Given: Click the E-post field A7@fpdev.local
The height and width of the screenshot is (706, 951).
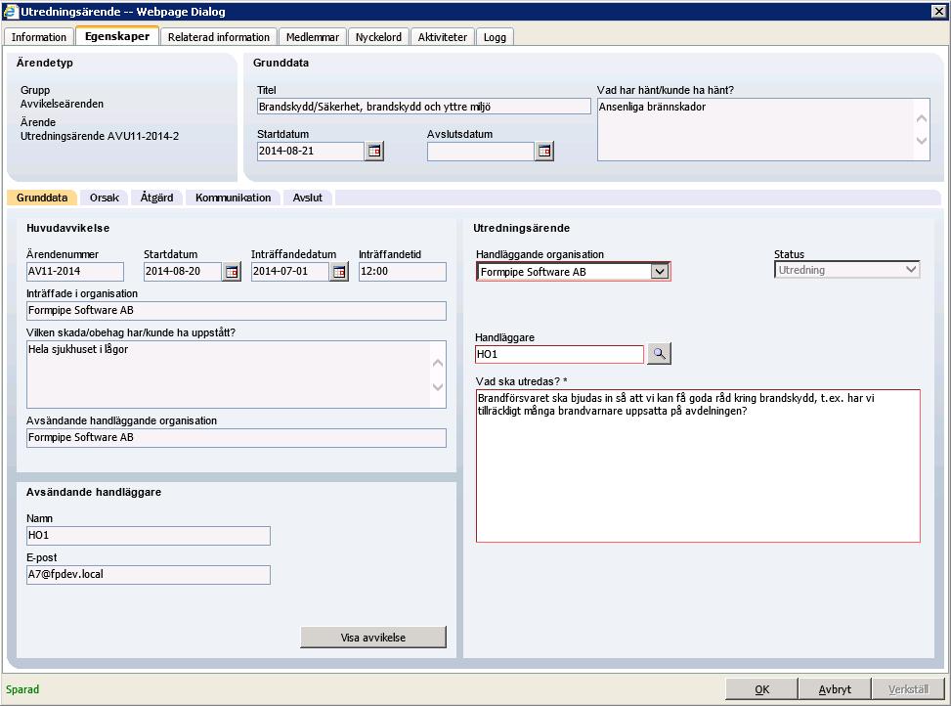Looking at the screenshot, I should [x=149, y=574].
